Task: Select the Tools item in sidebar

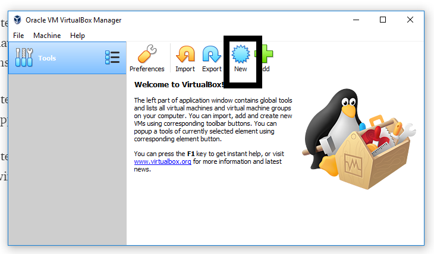Action: (x=67, y=58)
